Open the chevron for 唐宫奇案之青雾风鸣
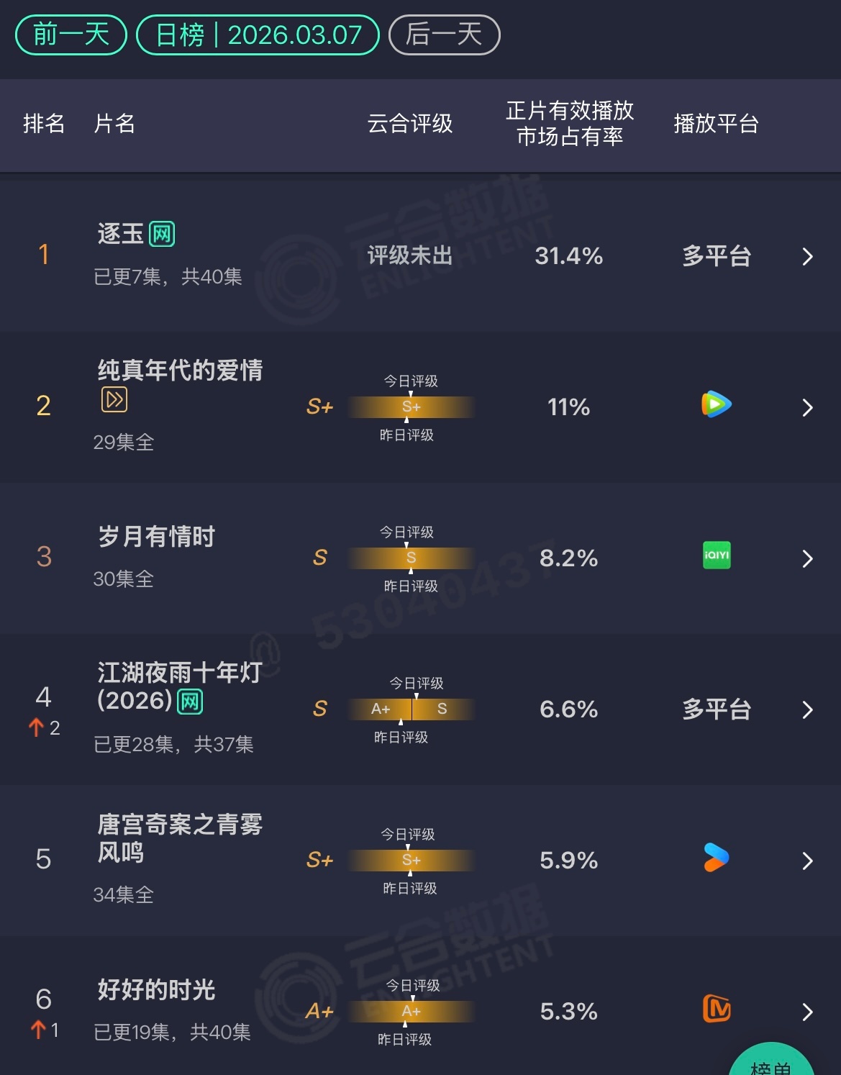 point(807,861)
